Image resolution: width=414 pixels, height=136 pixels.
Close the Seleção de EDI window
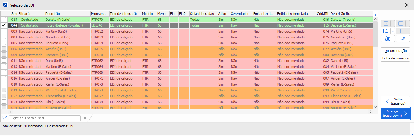click(x=407, y=5)
